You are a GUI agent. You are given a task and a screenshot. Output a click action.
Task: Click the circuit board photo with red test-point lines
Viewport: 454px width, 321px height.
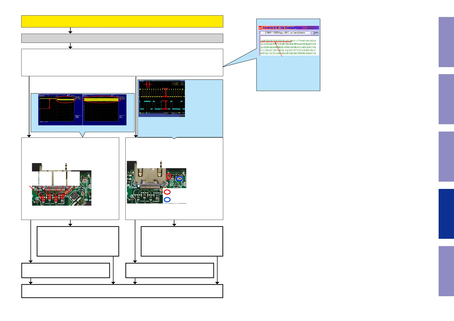(62, 184)
